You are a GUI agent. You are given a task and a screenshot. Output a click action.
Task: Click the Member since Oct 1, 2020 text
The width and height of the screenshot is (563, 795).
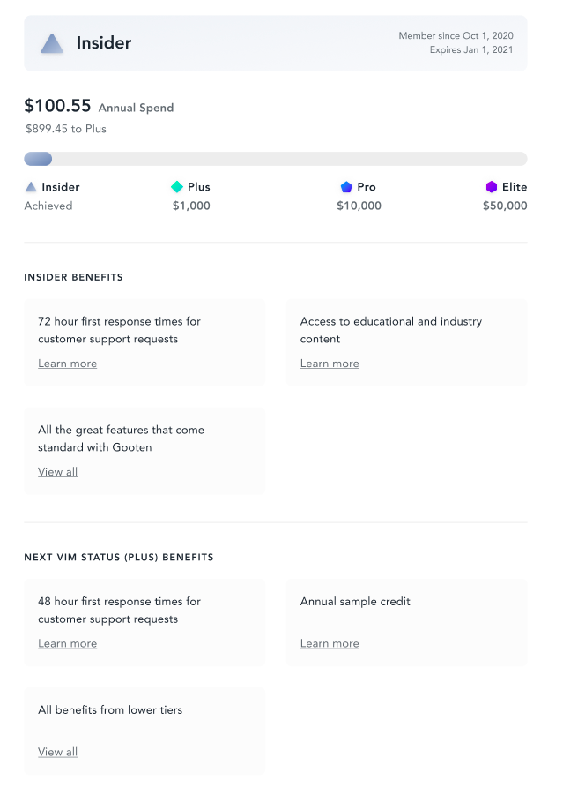(x=456, y=36)
